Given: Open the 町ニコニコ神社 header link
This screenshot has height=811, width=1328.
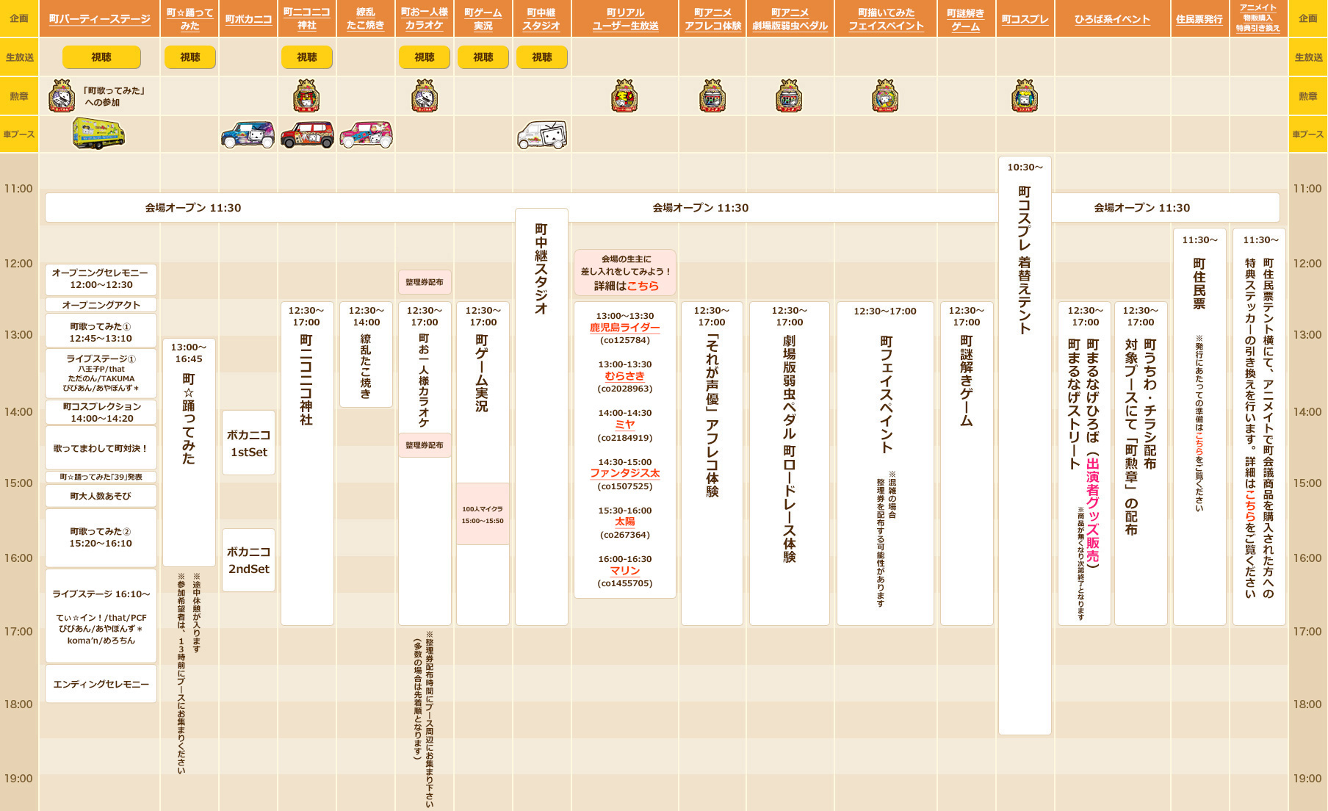Looking at the screenshot, I should (x=307, y=19).
